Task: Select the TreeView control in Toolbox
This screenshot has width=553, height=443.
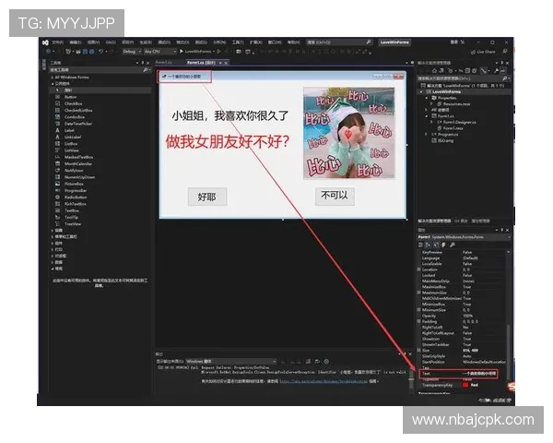Action: (x=73, y=224)
